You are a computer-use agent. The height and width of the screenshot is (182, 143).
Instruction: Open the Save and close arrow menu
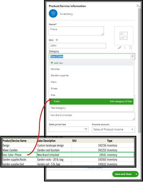coord(136,174)
